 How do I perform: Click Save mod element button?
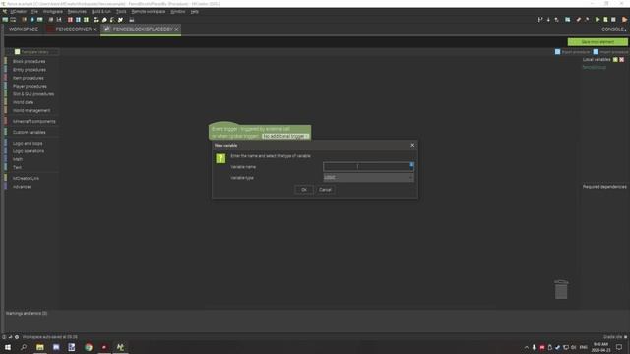[598, 41]
